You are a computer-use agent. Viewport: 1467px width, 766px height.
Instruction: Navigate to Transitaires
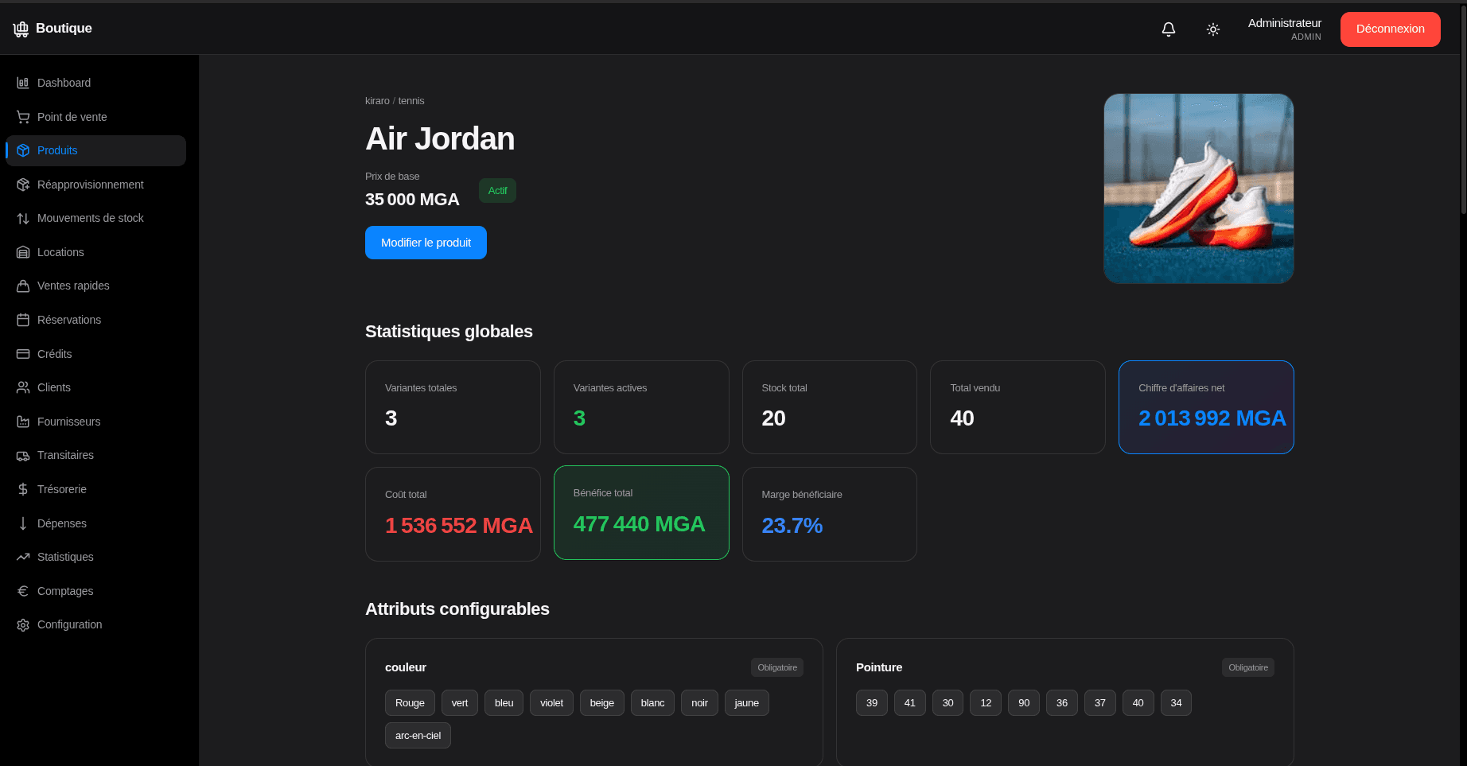point(96,455)
